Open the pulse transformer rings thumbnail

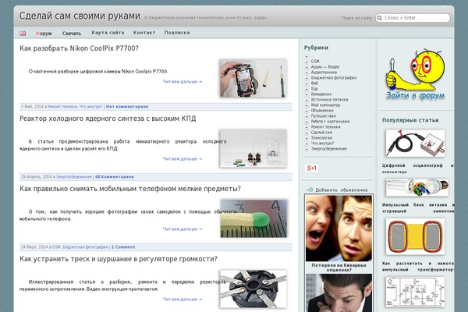[415, 236]
